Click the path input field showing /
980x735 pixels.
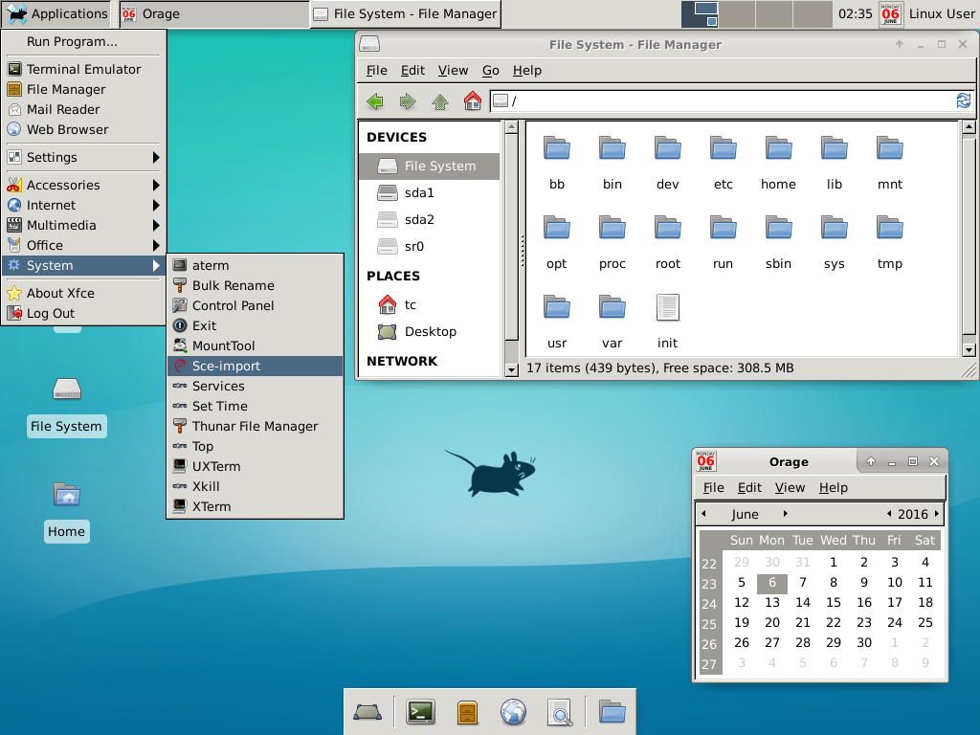tap(727, 101)
